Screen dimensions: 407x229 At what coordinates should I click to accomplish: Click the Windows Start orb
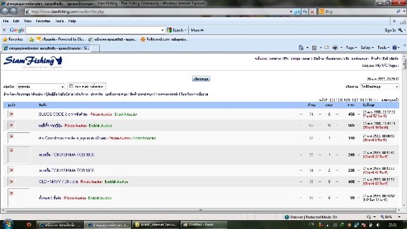pyautogui.click(x=8, y=224)
